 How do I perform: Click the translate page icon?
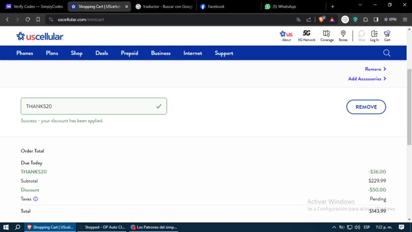point(298,19)
